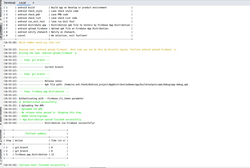Click 'Lane PMD code' description
250x168 pixels.
[x=59, y=15]
